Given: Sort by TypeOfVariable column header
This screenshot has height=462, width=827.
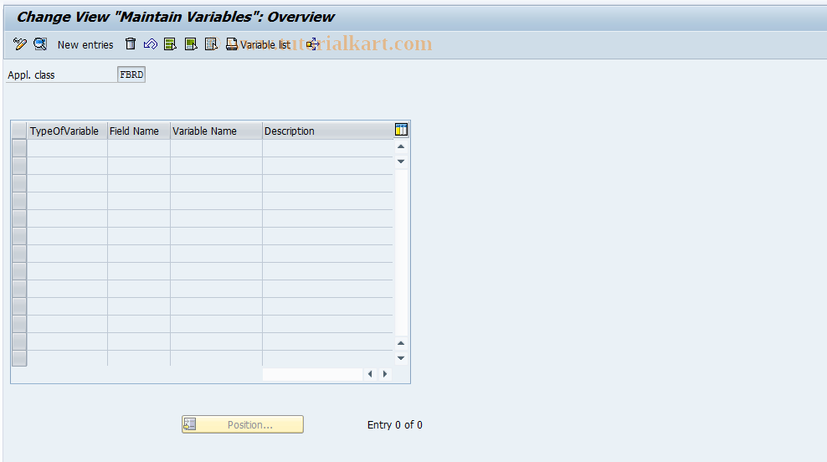Looking at the screenshot, I should (67, 131).
